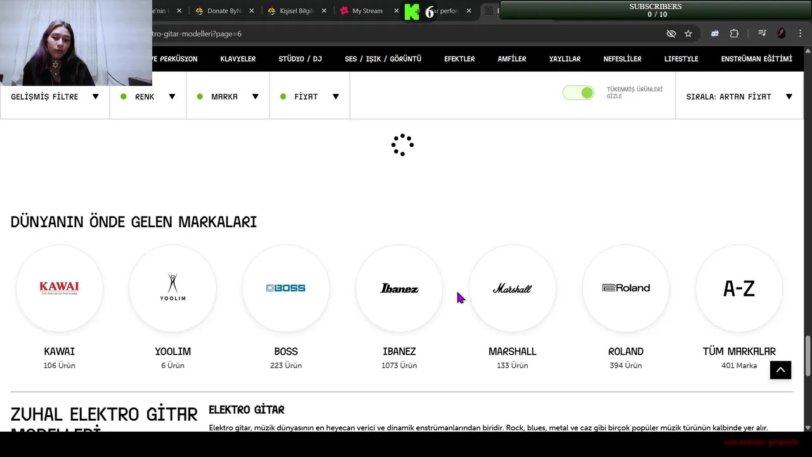Click the Roland brand logo
This screenshot has width=812, height=457.
(625, 288)
